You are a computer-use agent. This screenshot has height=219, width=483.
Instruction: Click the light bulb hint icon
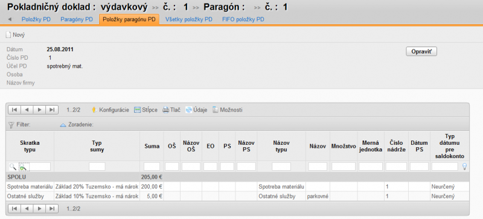tap(464, 167)
